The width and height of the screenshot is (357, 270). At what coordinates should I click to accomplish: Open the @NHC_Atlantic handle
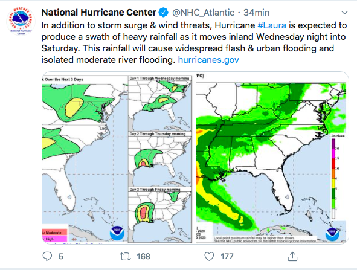[x=203, y=13]
